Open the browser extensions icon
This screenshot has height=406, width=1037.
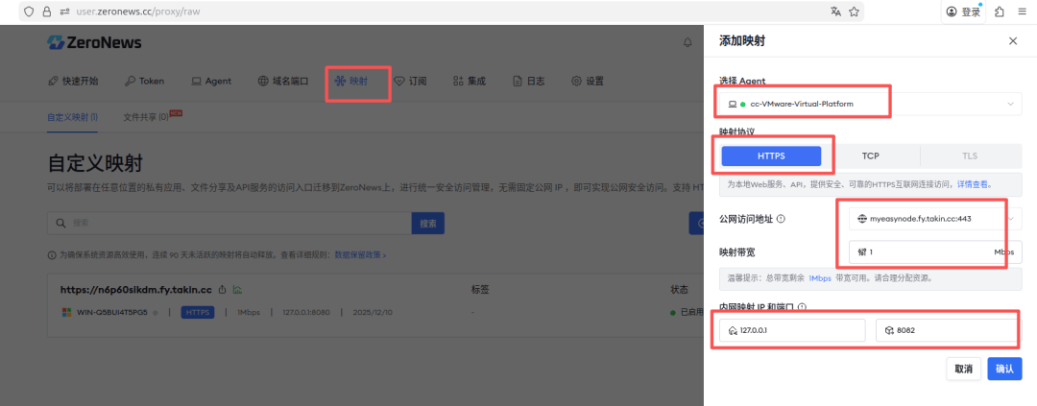[1000, 12]
